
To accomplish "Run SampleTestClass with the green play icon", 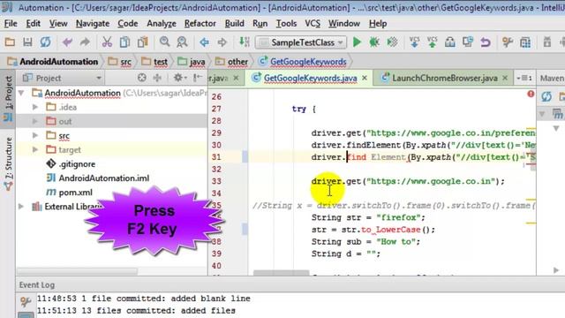I will click(x=357, y=42).
